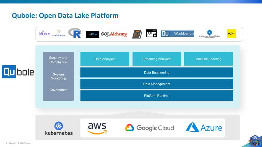Open the Jupyter notebook icon

click(137, 34)
